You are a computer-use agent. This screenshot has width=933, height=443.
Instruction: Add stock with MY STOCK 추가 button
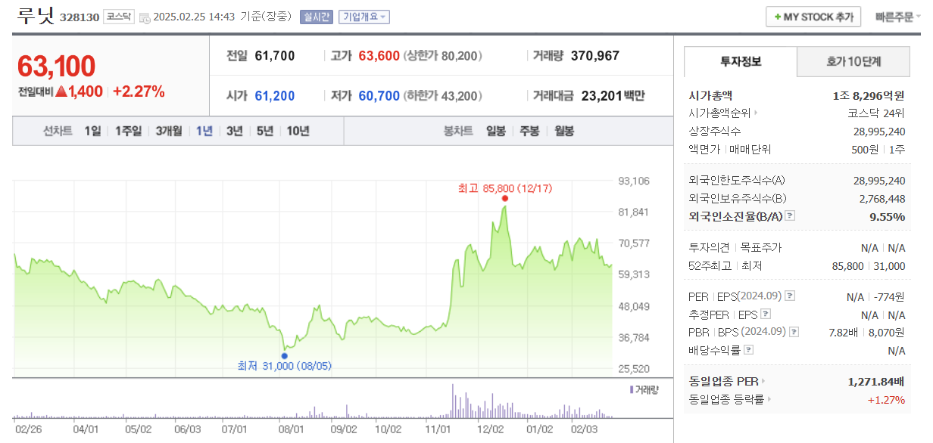813,17
